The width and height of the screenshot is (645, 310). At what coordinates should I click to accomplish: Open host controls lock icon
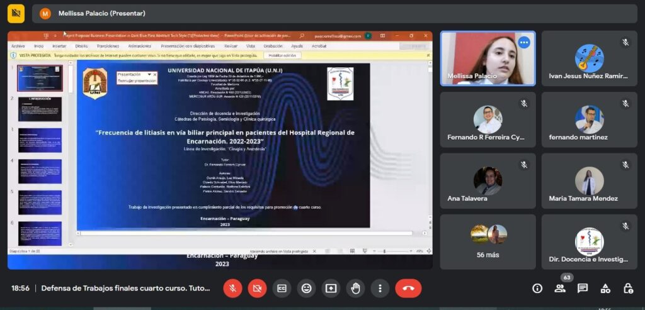(x=628, y=288)
